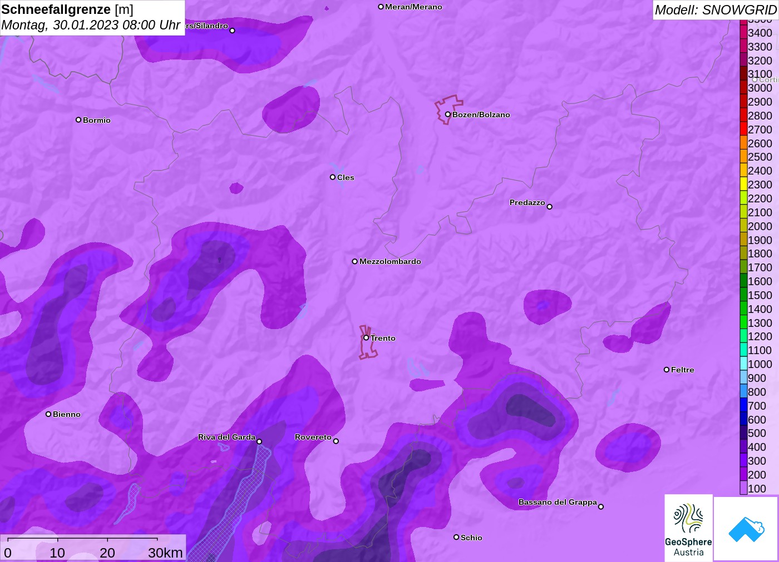
Task: Click the 'Meran/Merano' map label
Action: tap(413, 7)
